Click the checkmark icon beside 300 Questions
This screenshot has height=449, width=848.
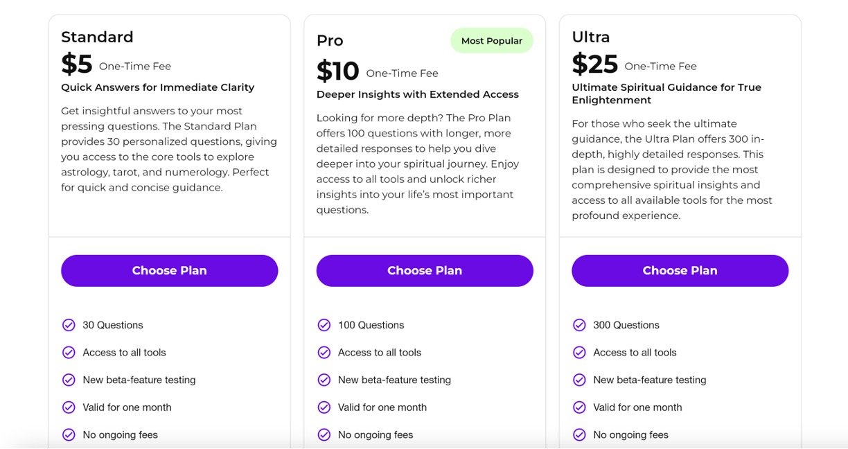tap(579, 325)
